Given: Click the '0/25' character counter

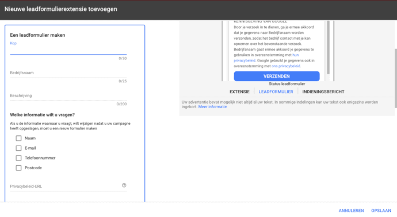Looking at the screenshot, I should pyautogui.click(x=123, y=81).
